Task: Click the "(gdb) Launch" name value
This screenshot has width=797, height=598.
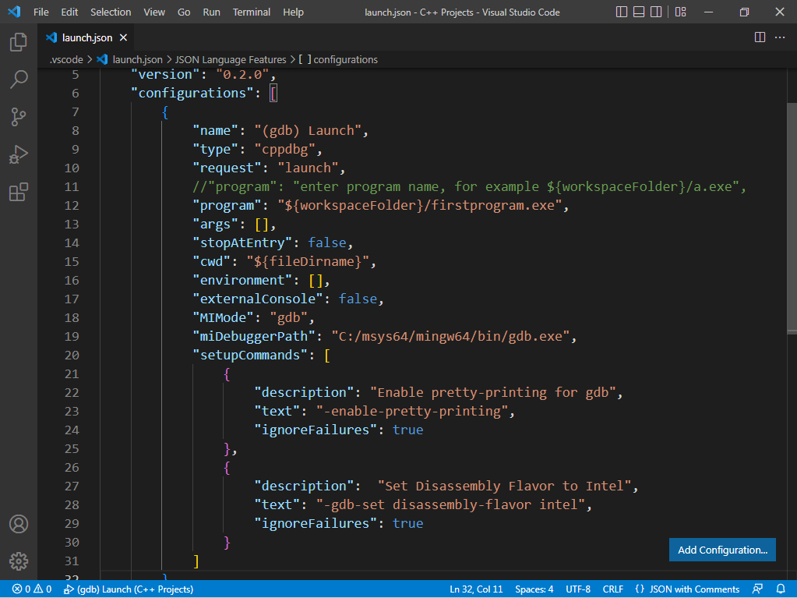Action: coord(308,131)
